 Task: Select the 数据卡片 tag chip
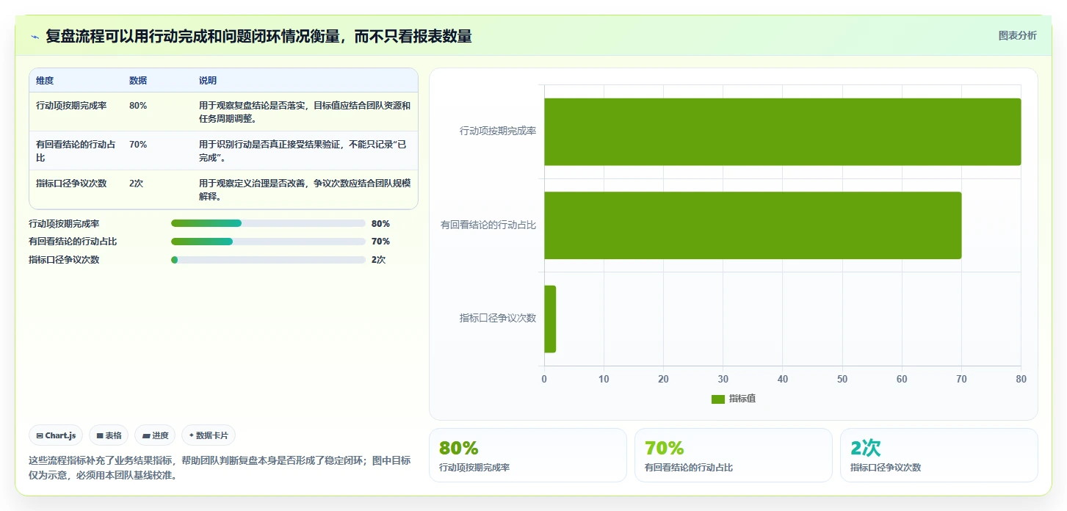click(x=209, y=435)
